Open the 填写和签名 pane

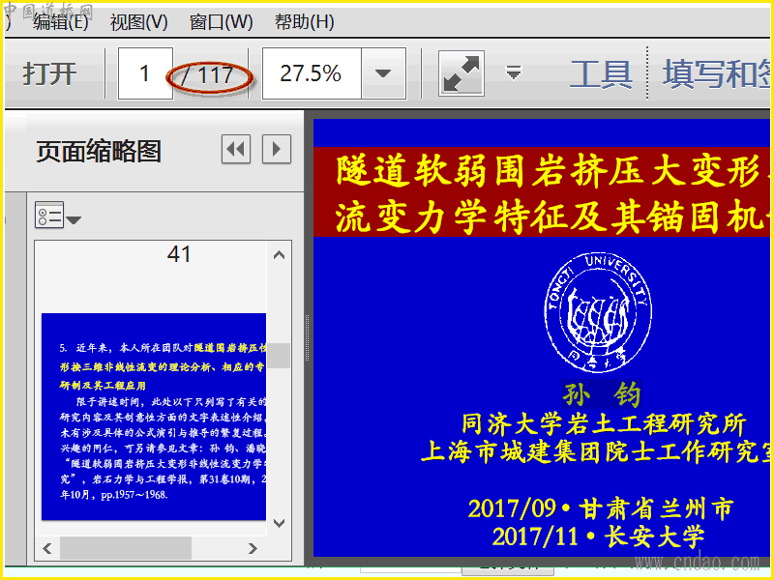pyautogui.click(x=716, y=74)
